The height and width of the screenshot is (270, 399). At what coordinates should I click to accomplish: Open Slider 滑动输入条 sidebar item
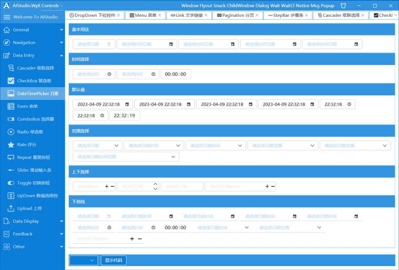pyautogui.click(x=33, y=170)
